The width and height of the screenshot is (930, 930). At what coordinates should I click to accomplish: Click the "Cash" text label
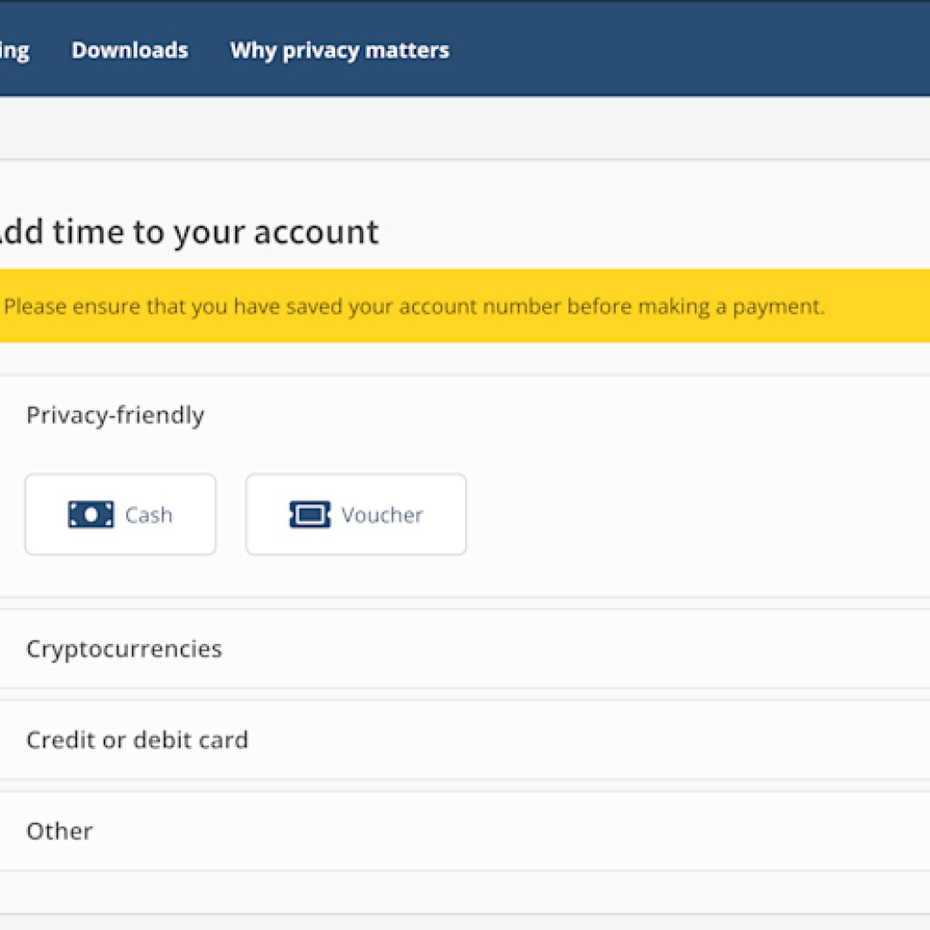149,515
